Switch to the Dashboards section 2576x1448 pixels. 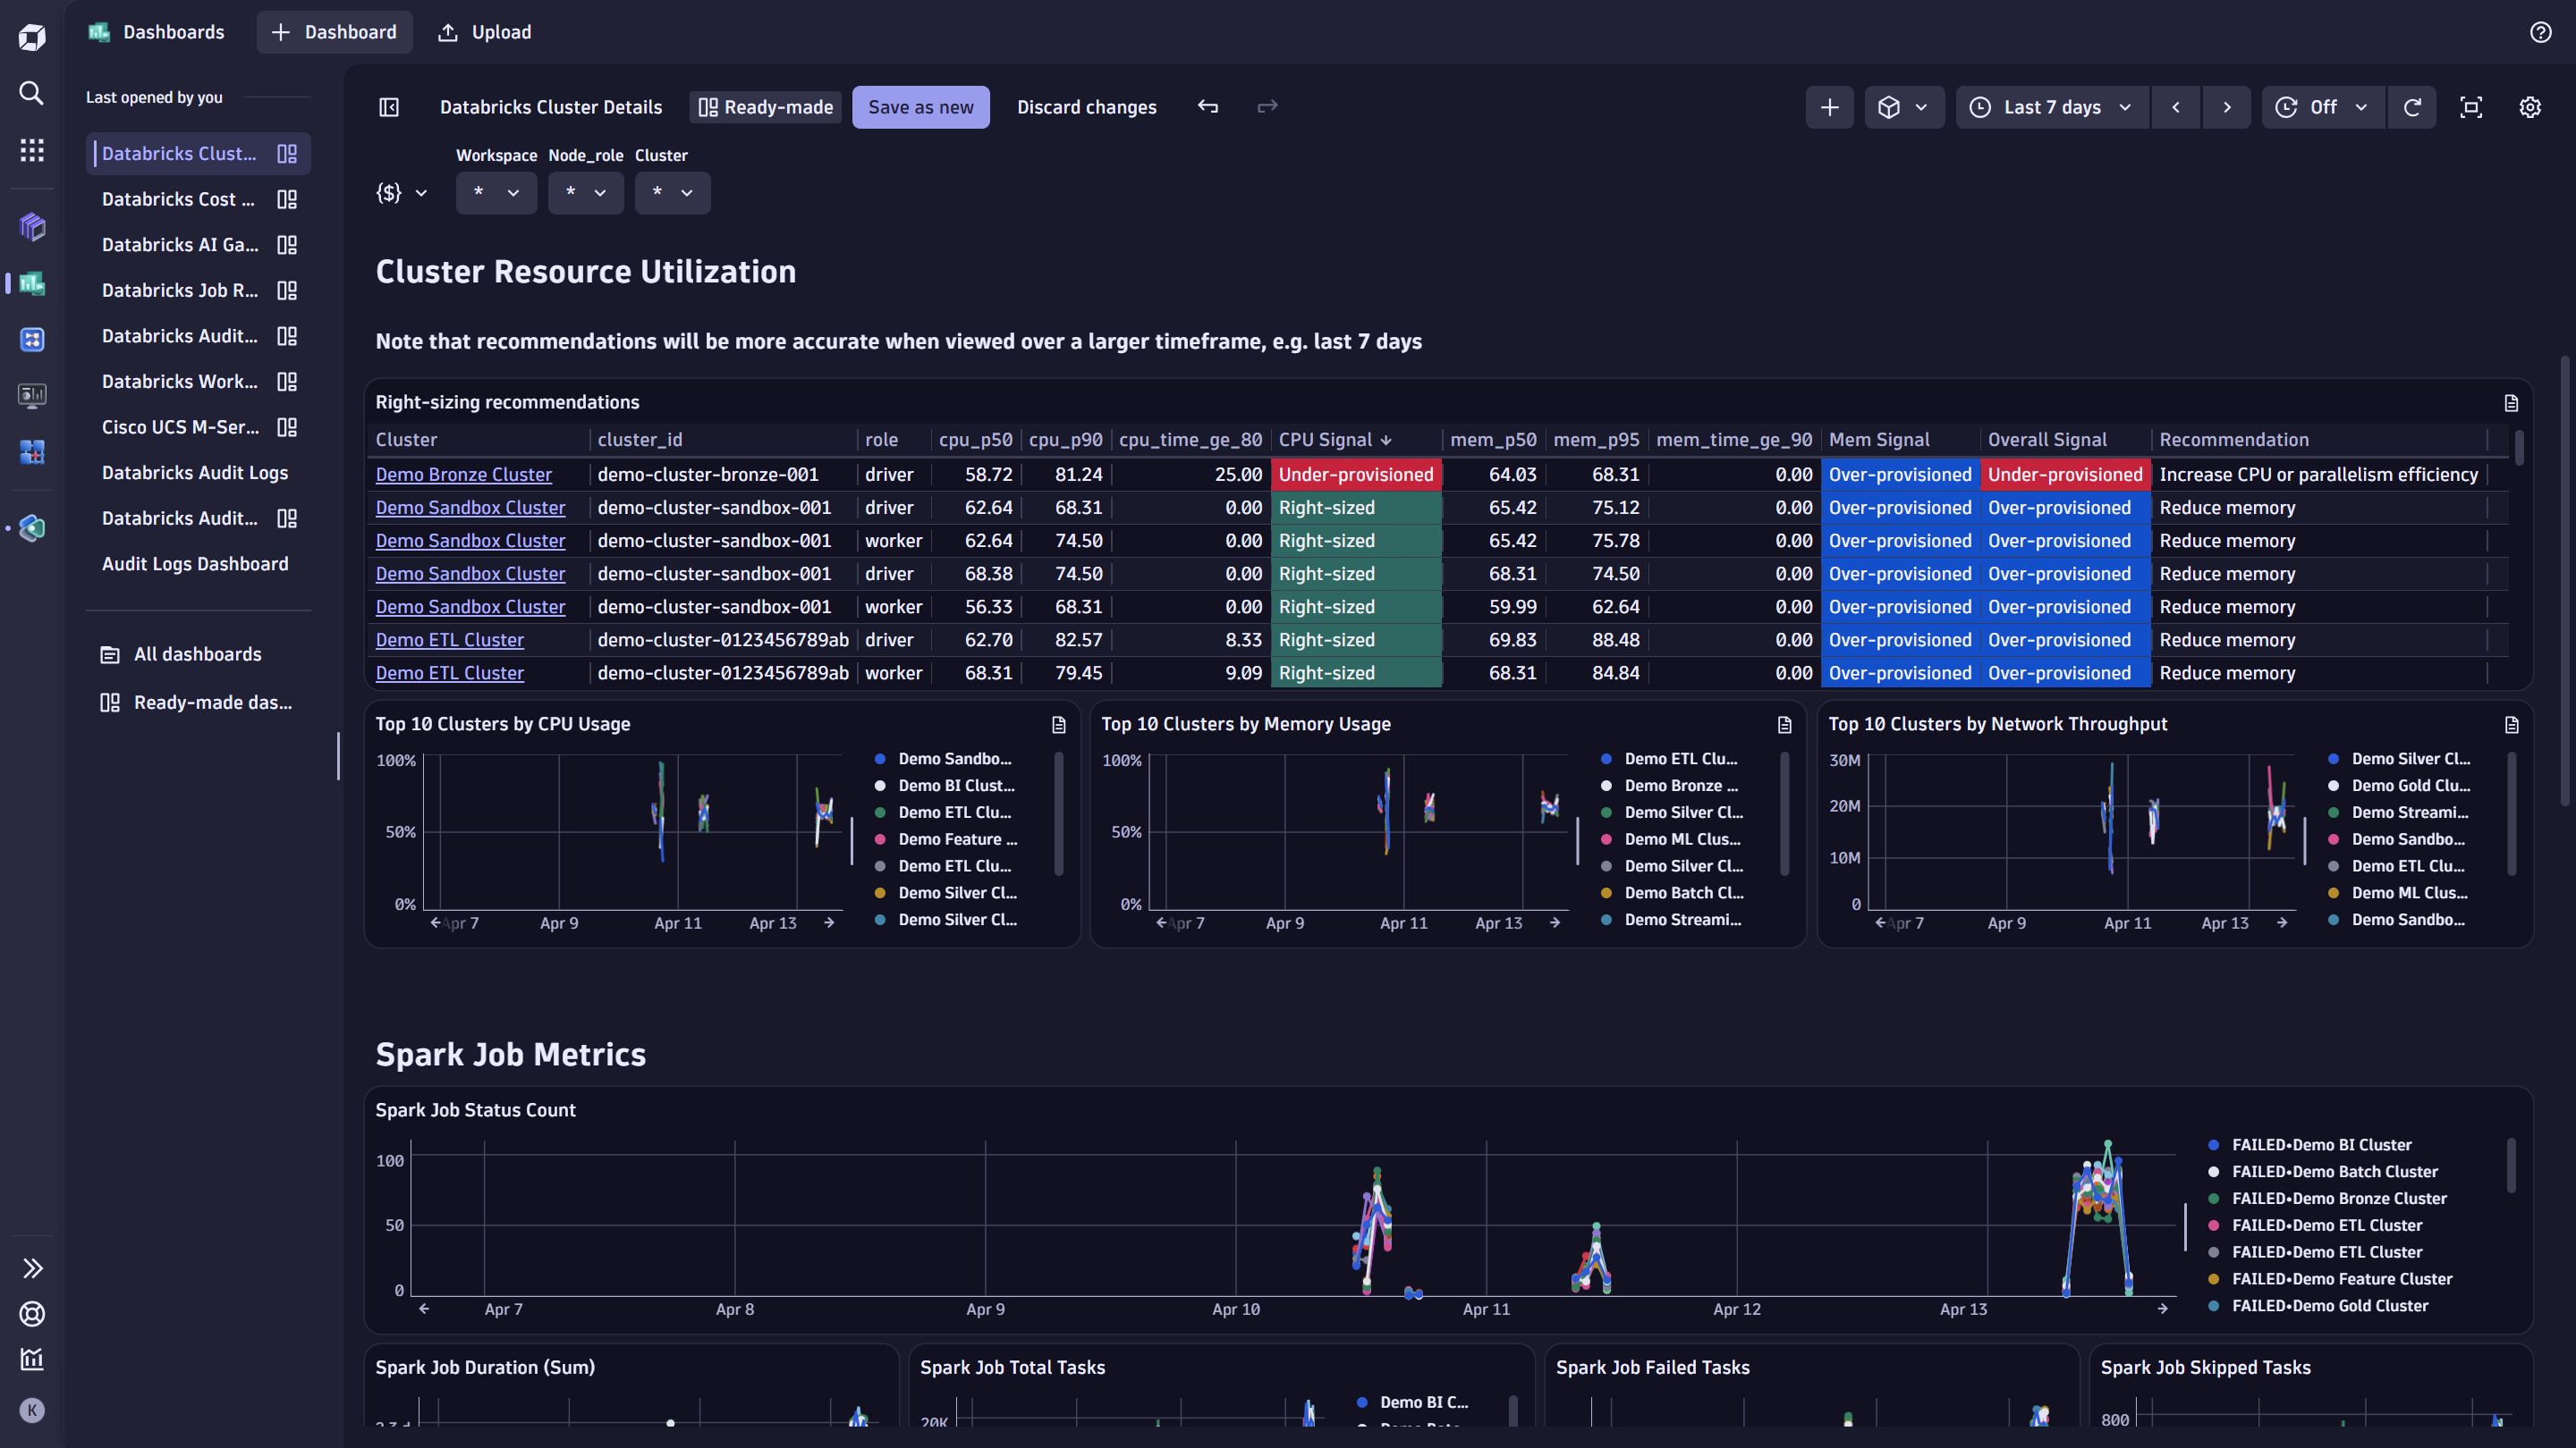pyautogui.click(x=156, y=31)
